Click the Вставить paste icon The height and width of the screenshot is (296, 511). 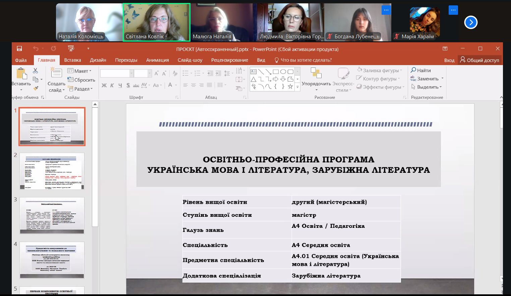[21, 74]
